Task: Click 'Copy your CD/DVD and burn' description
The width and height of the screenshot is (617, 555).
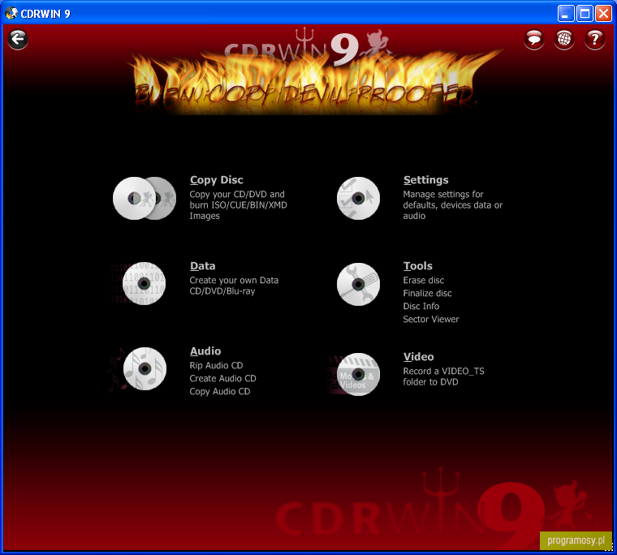Action: pyautogui.click(x=238, y=205)
